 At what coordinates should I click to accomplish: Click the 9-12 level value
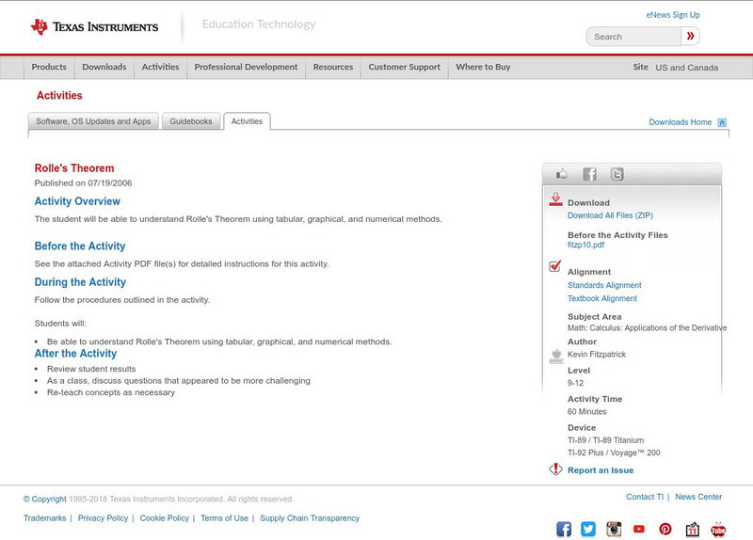click(575, 383)
